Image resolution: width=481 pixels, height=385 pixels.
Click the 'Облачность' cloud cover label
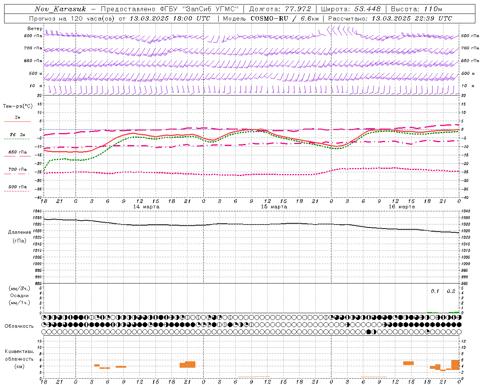pos(19,326)
